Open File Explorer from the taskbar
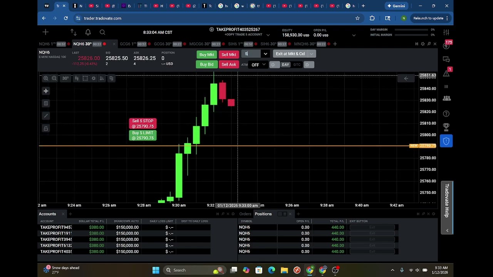 pos(284,270)
